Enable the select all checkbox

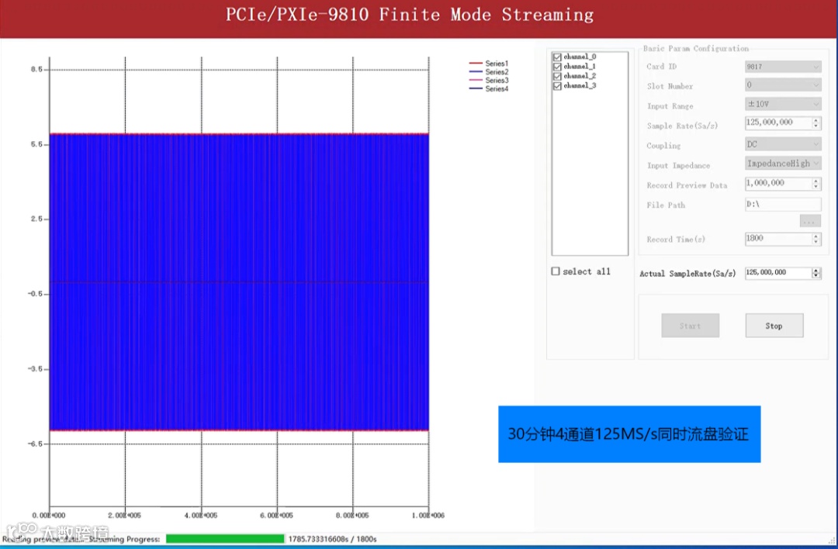pos(556,271)
